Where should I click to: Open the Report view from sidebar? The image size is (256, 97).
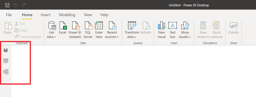point(6,50)
